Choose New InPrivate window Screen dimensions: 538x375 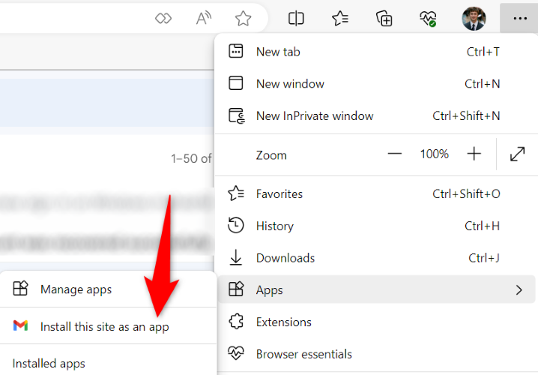tap(376, 115)
